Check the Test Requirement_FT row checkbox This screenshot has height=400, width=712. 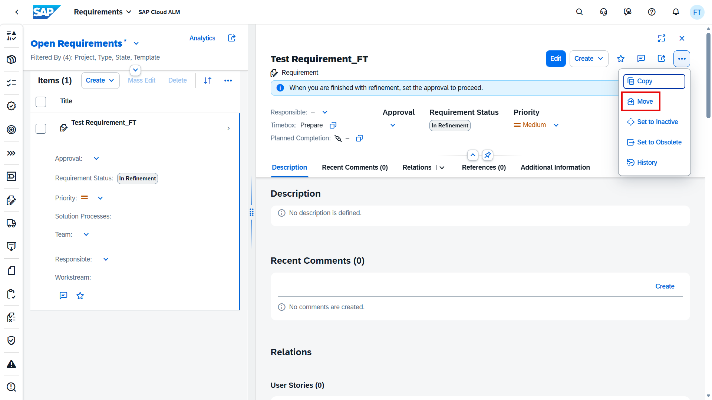(41, 129)
